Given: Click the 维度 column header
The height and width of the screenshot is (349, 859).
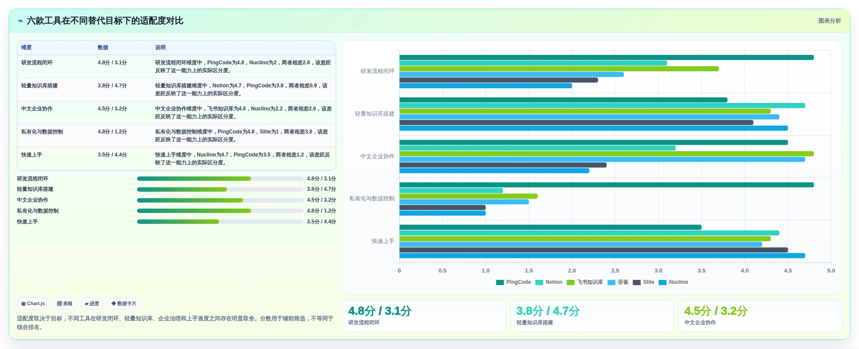Looking at the screenshot, I should click(27, 48).
